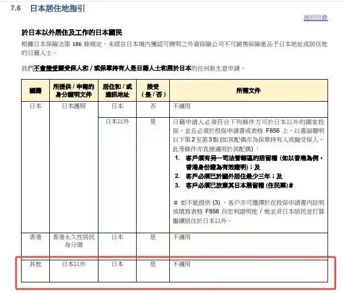Image resolution: width=343 pixels, height=294 pixels.
Task: Click the 其他 cell in the highlighted row
Action: pos(35,264)
